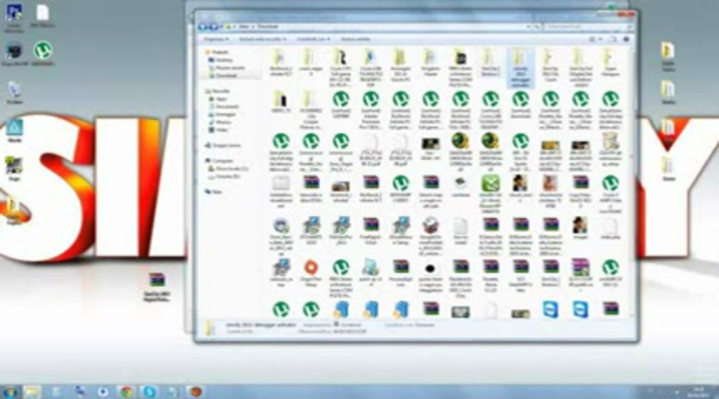Image resolution: width=719 pixels, height=399 pixels.
Task: Select the WinRAR stacked books archive
Action: (x=580, y=268)
